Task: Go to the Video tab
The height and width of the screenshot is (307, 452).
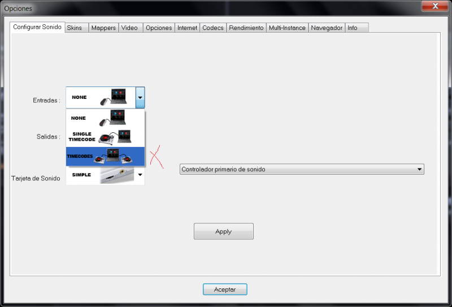Action: pyautogui.click(x=131, y=28)
